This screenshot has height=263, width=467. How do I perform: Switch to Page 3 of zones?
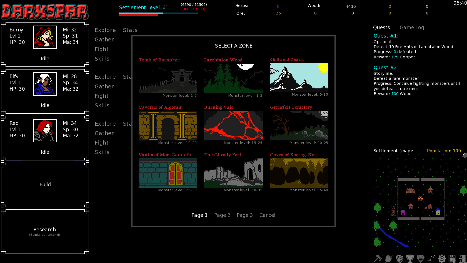(x=244, y=215)
